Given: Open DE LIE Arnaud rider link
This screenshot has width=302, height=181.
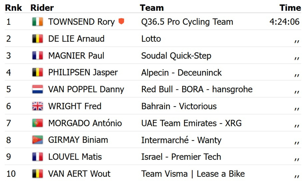Looking at the screenshot, I should coord(76,39).
